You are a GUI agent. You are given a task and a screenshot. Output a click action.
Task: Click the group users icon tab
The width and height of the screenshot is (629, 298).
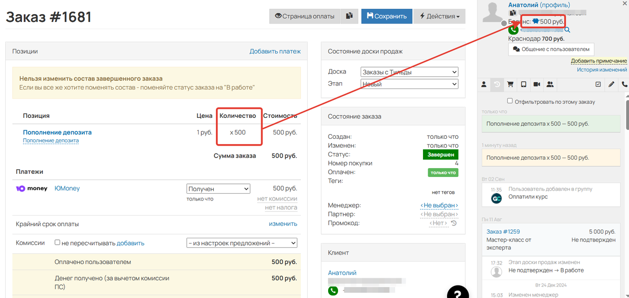coord(550,84)
